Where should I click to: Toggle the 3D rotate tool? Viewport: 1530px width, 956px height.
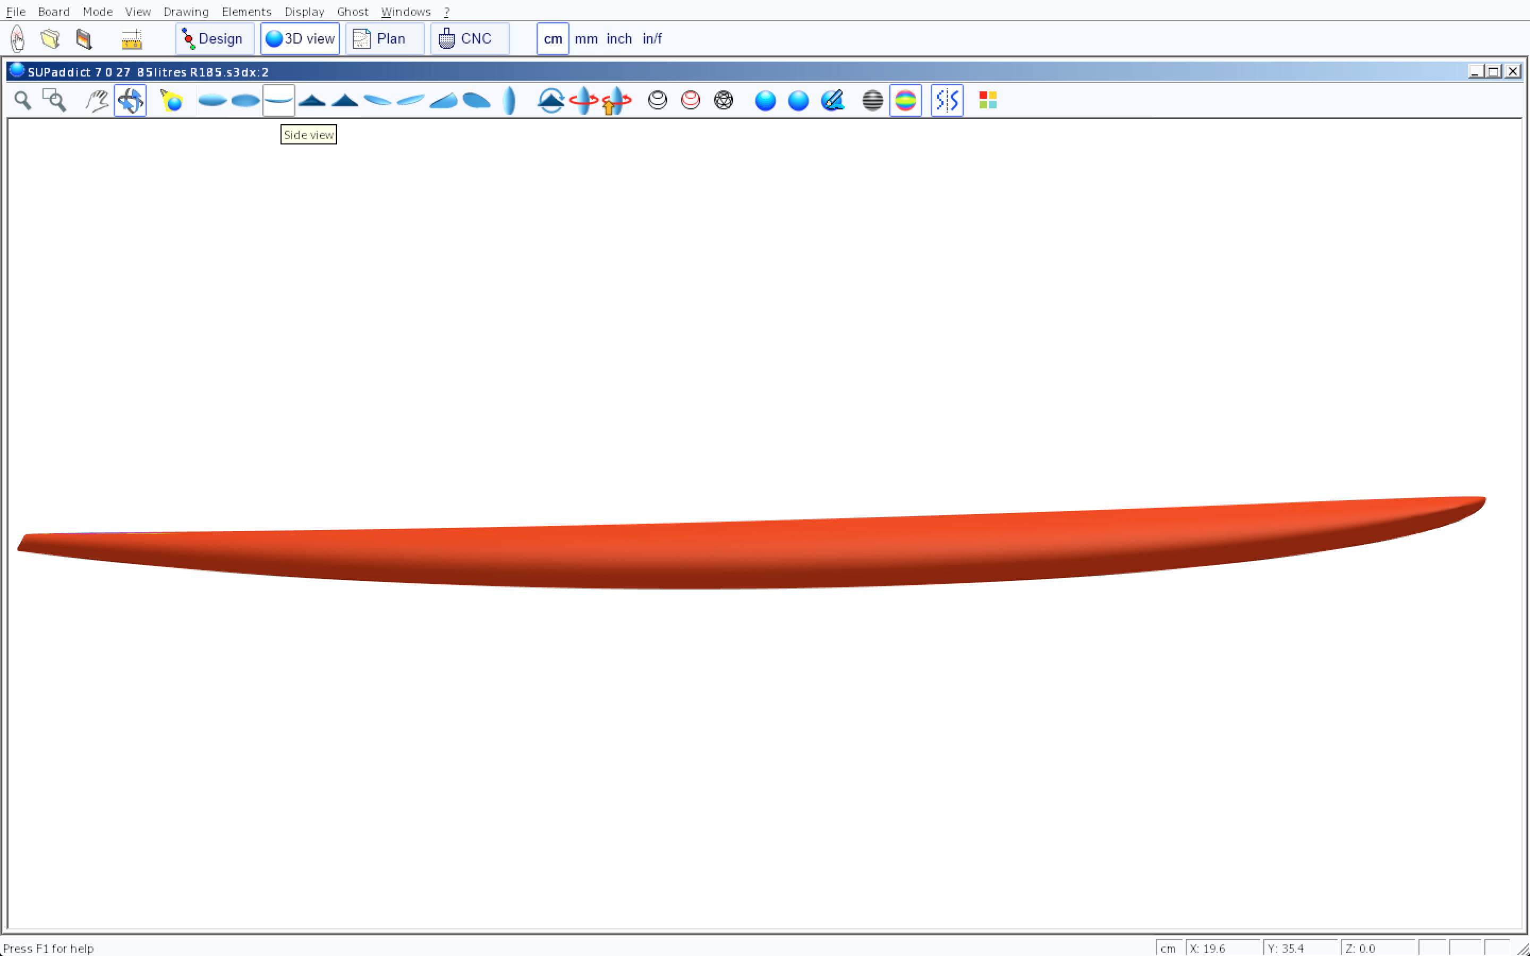click(x=130, y=100)
